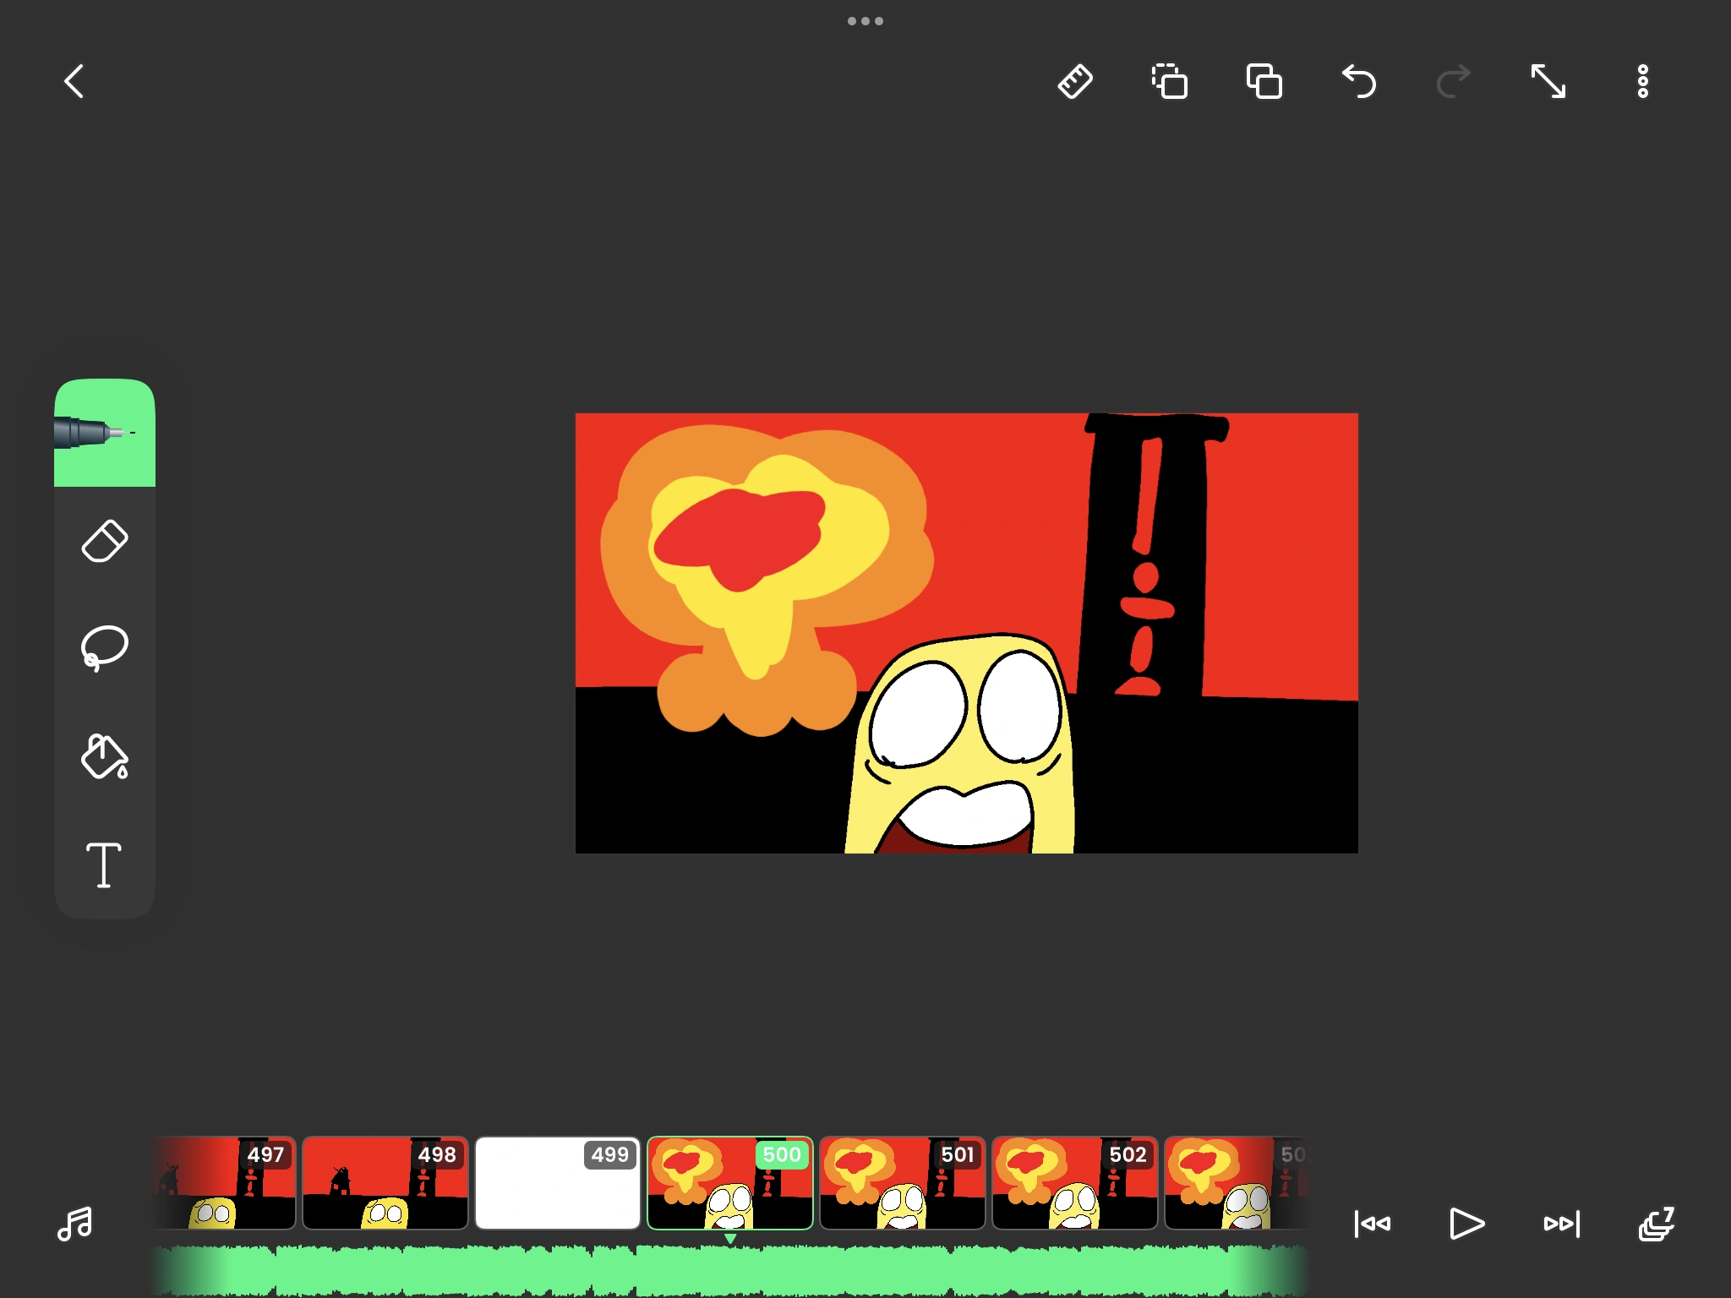Jump to the last frame
This screenshot has width=1731, height=1298.
(x=1561, y=1224)
